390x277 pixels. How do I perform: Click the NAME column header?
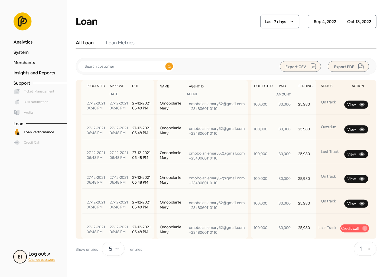[164, 86]
